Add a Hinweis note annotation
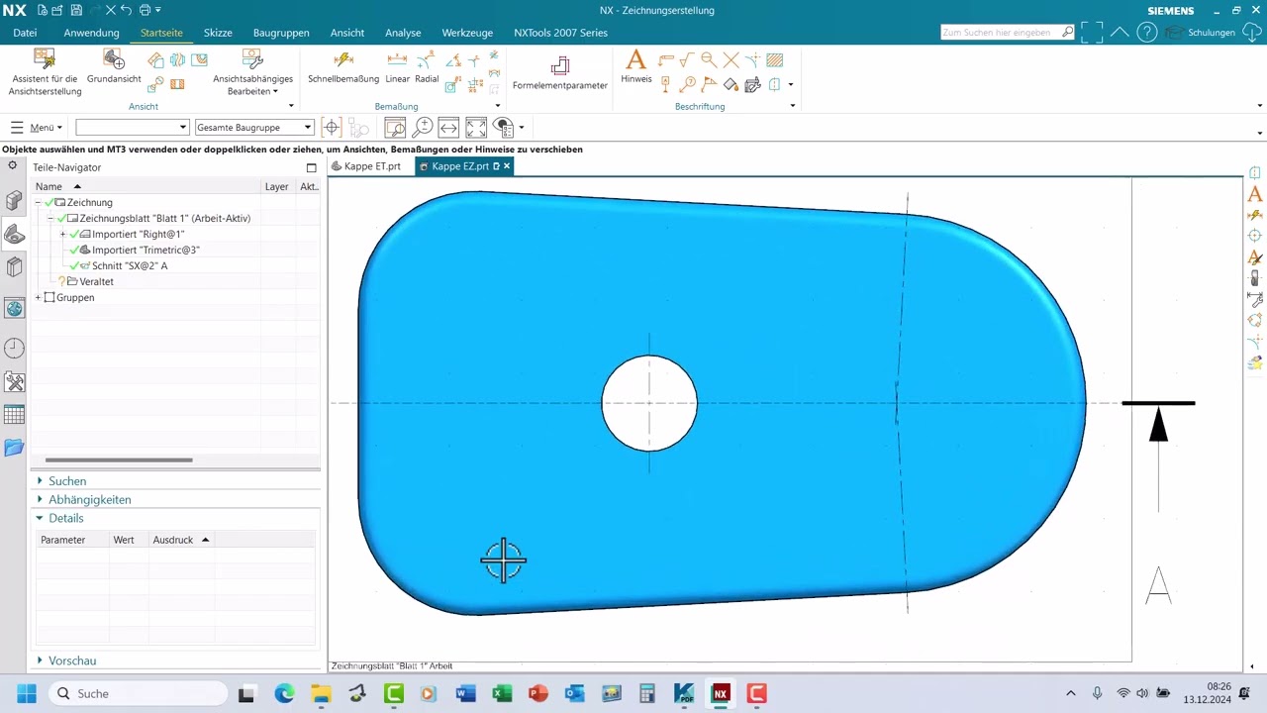 pos(636,66)
